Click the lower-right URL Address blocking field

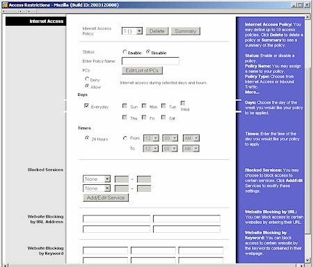pos(186,229)
